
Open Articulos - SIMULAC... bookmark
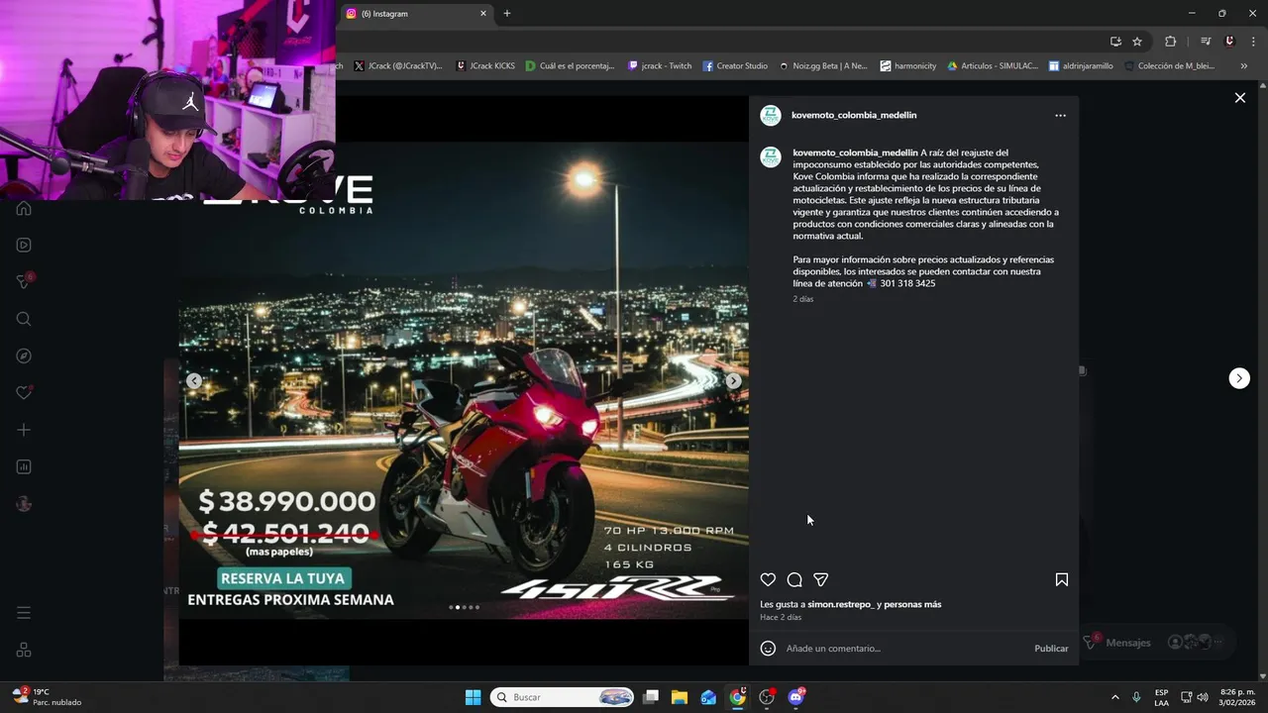click(x=993, y=66)
